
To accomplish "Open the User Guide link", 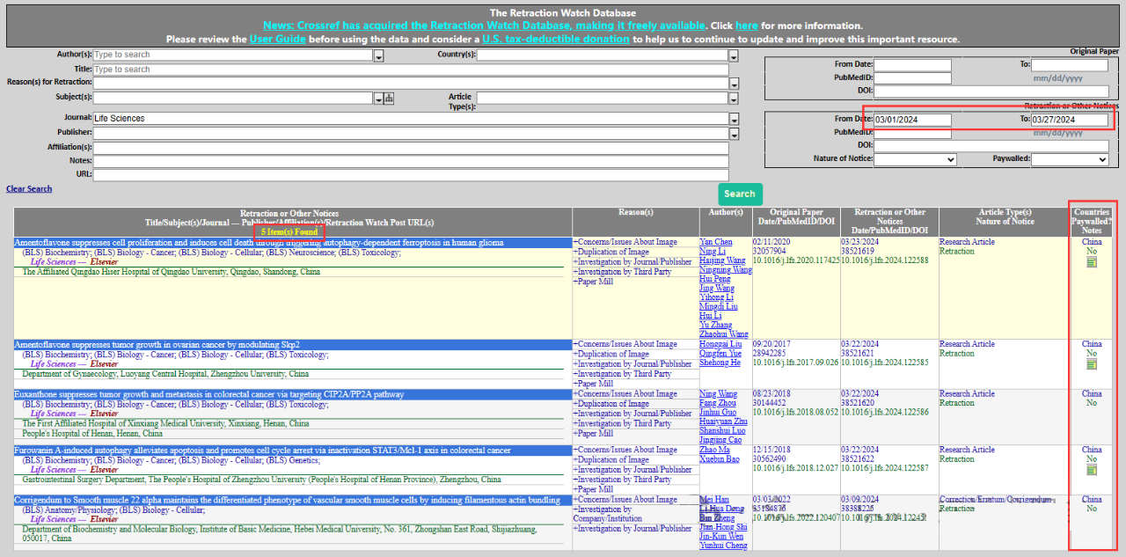I will [279, 40].
